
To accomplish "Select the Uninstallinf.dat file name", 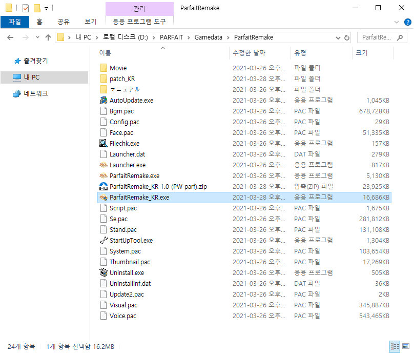I will [130, 283].
